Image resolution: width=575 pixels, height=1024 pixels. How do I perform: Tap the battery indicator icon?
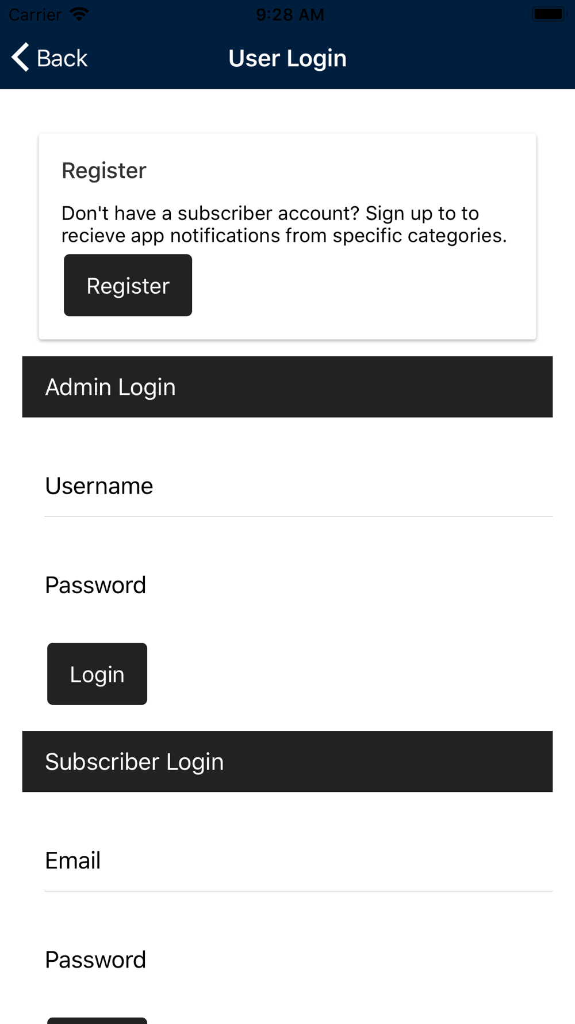point(549,14)
